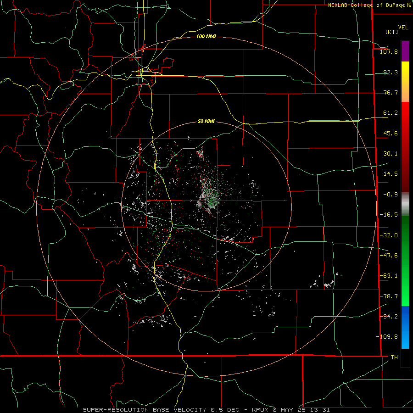Click the product title caption at bottom
413x413 pixels.
[x=206, y=410]
